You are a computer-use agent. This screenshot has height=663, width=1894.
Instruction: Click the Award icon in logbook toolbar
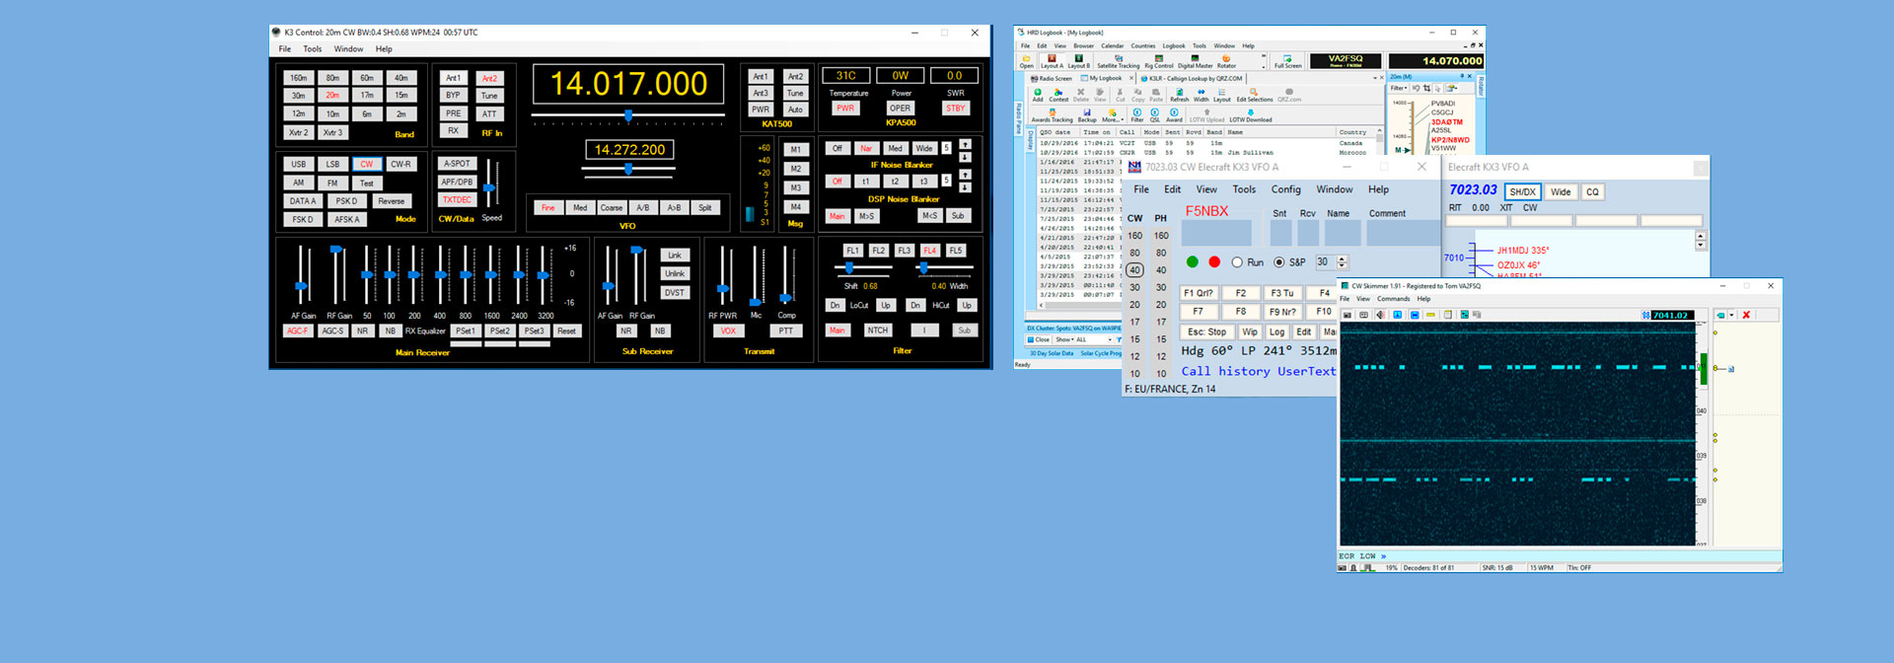coord(1174,115)
